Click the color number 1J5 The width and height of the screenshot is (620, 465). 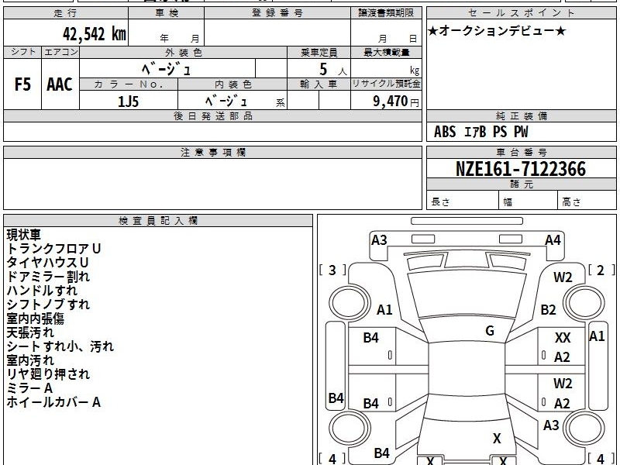[x=129, y=102]
